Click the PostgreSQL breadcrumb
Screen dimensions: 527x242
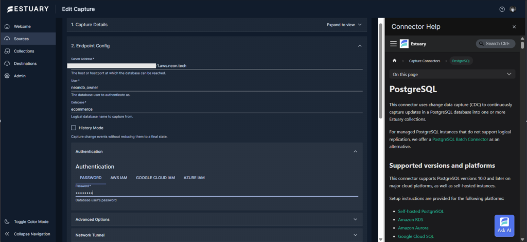pyautogui.click(x=461, y=61)
